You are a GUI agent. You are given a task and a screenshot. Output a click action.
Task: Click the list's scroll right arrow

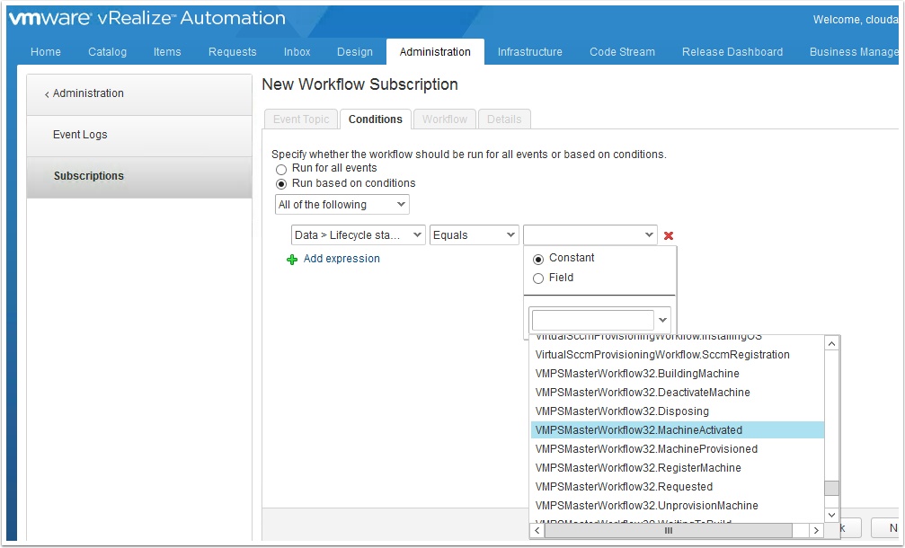point(816,530)
